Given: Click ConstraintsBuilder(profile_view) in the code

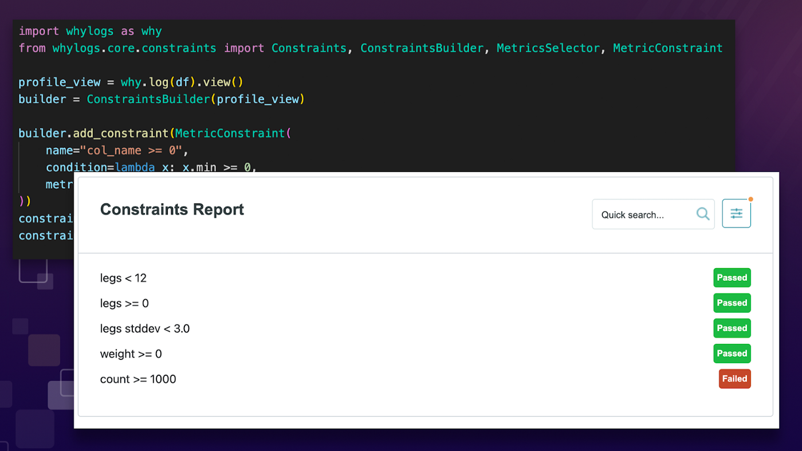Looking at the screenshot, I should point(195,99).
